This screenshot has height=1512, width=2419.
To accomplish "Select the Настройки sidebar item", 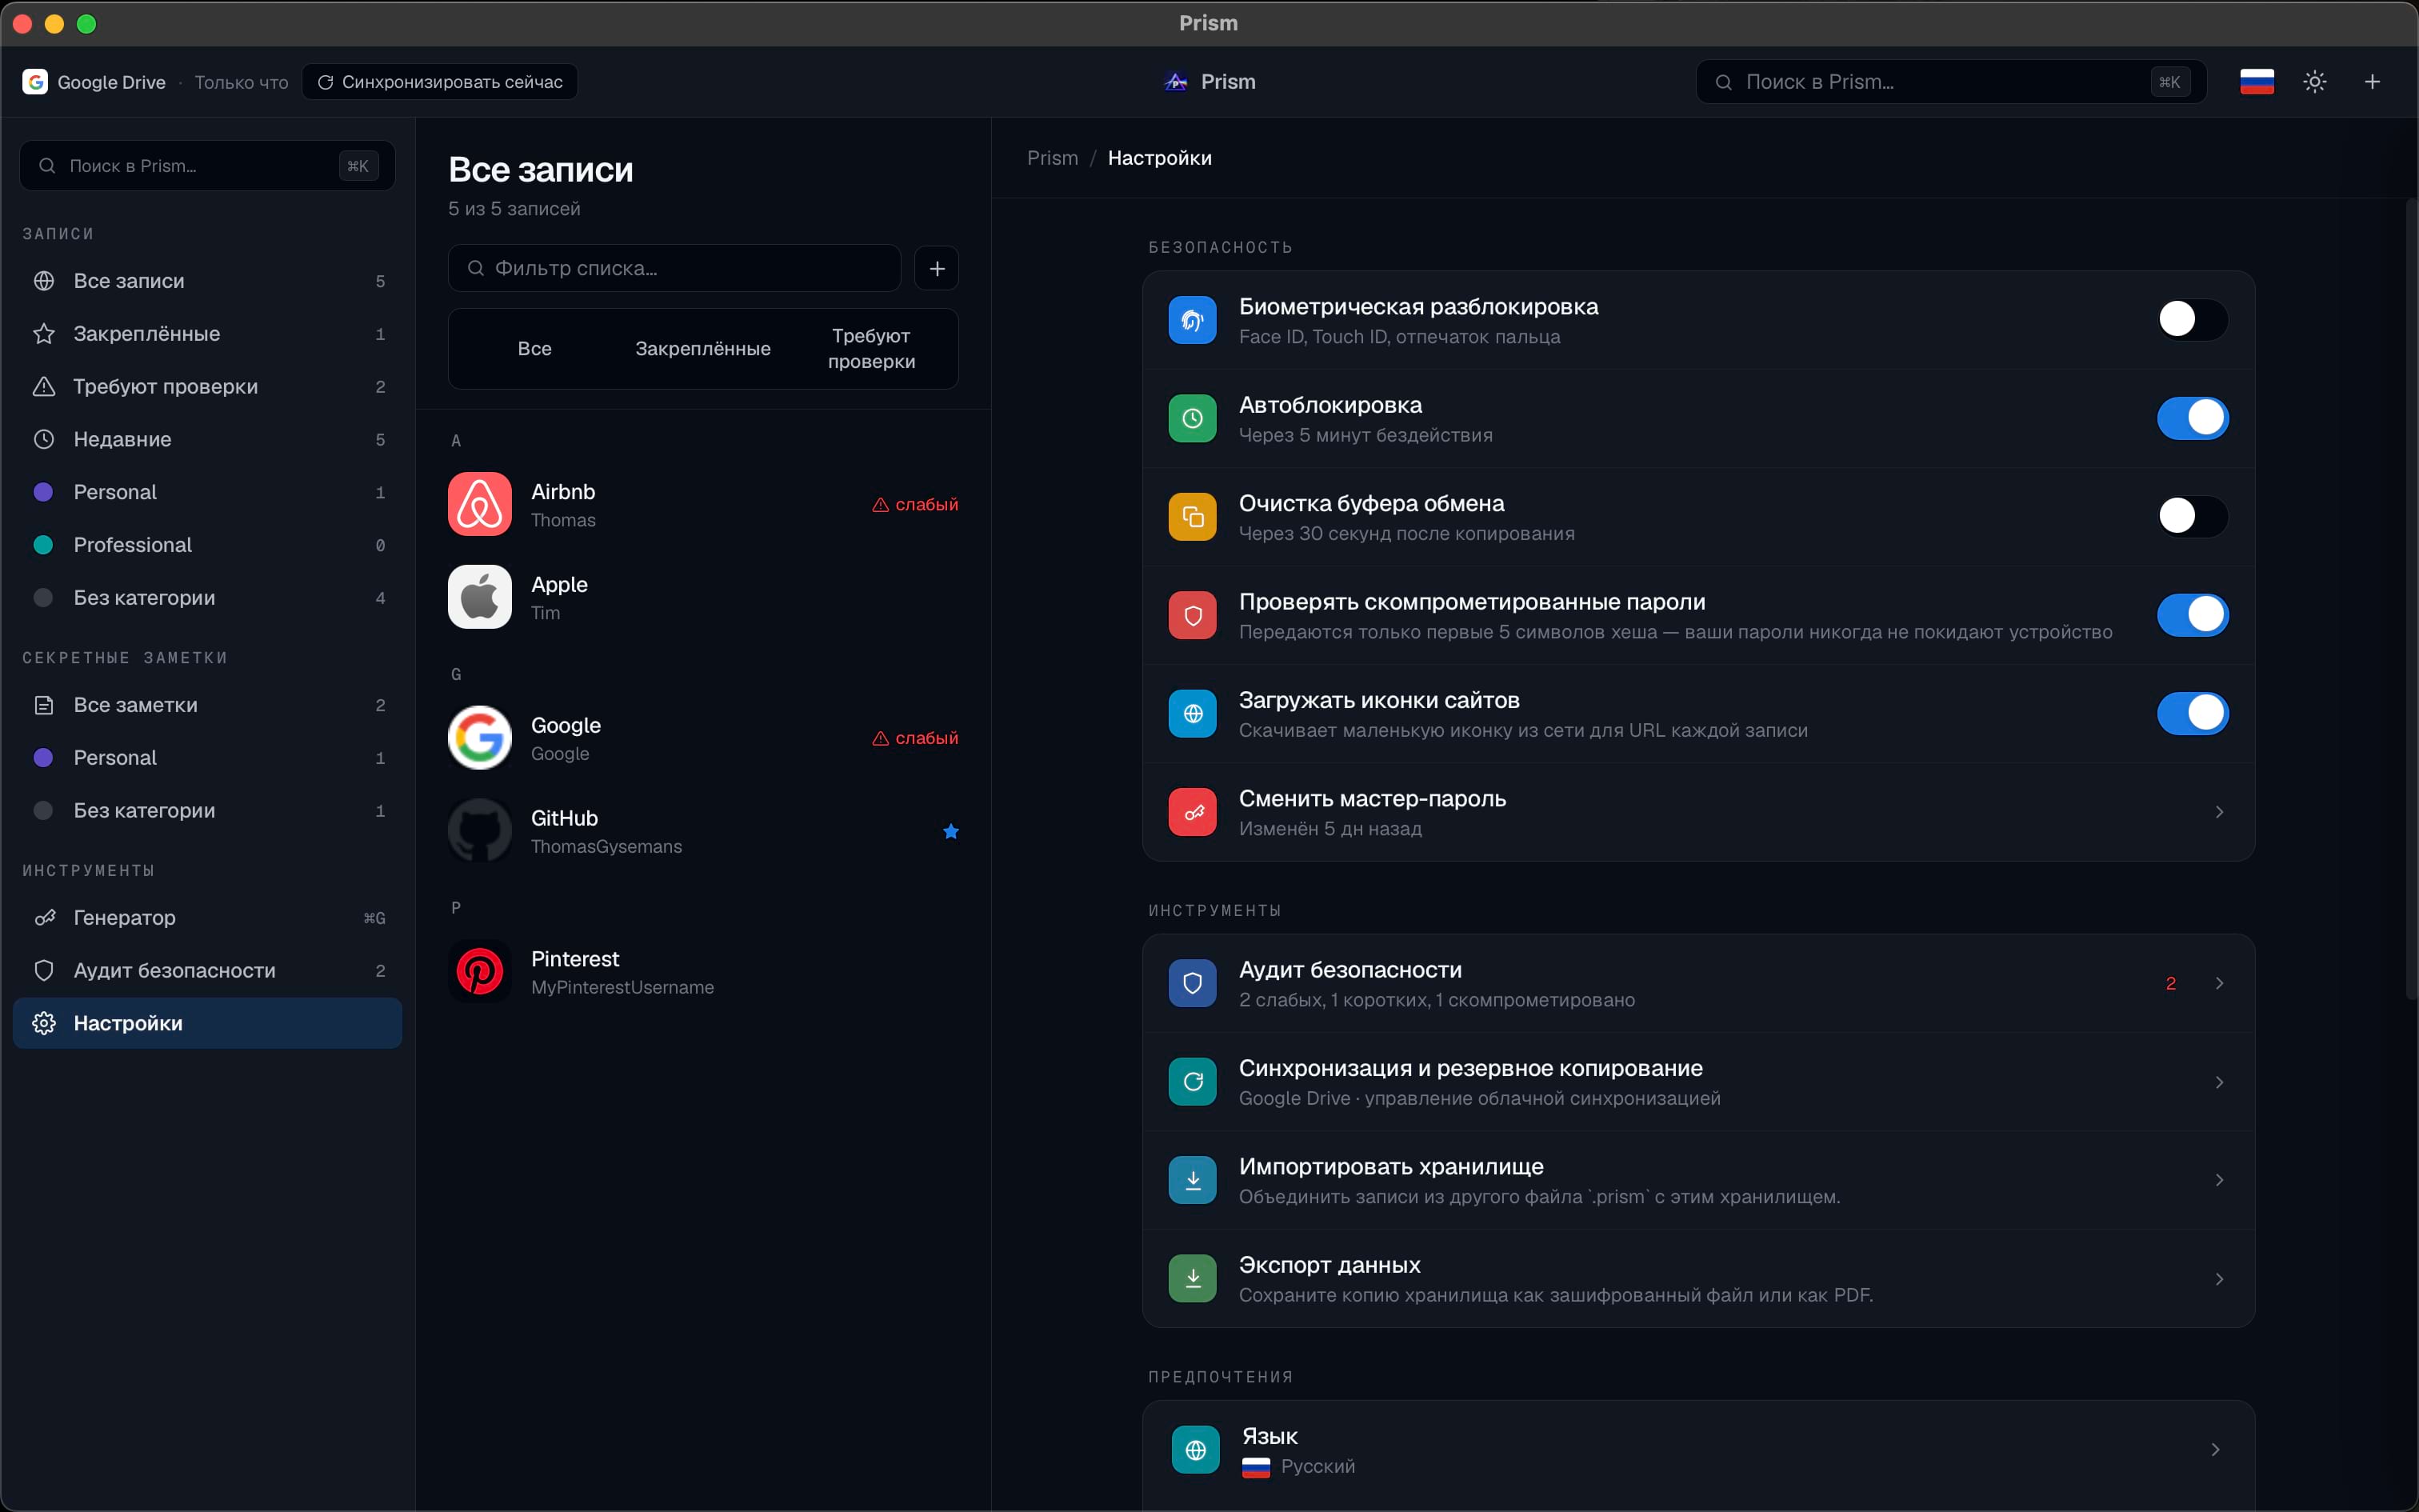I will click(x=208, y=1023).
